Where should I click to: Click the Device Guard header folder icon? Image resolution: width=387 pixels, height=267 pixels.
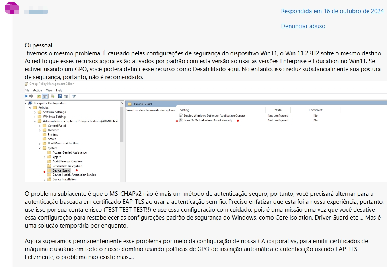pyautogui.click(x=130, y=104)
